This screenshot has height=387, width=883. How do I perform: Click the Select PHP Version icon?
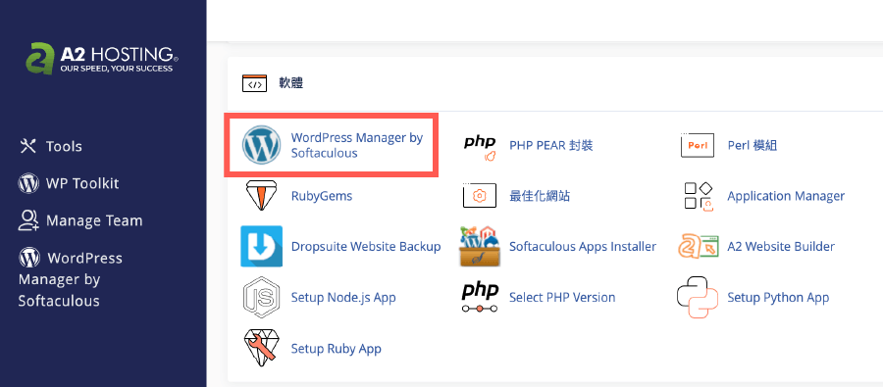click(x=480, y=298)
